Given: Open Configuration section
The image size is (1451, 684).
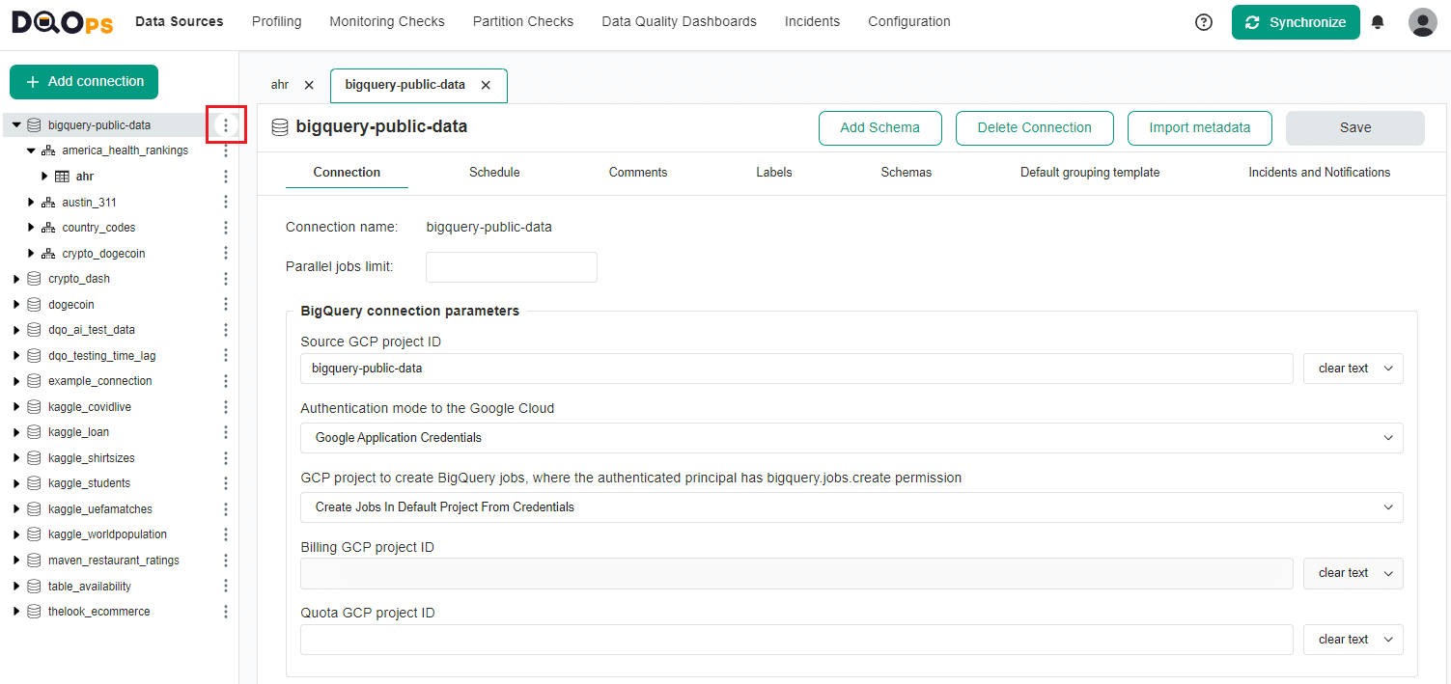Looking at the screenshot, I should pos(909,21).
